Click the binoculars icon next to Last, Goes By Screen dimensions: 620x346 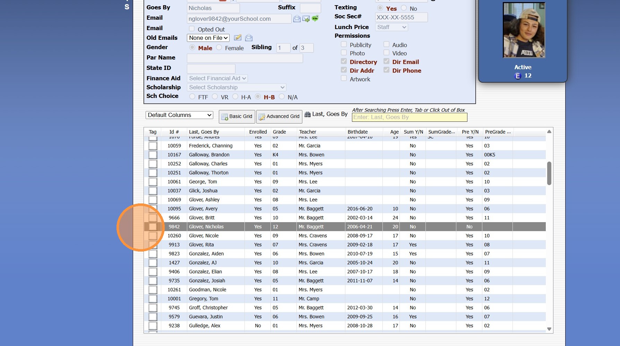click(x=308, y=115)
